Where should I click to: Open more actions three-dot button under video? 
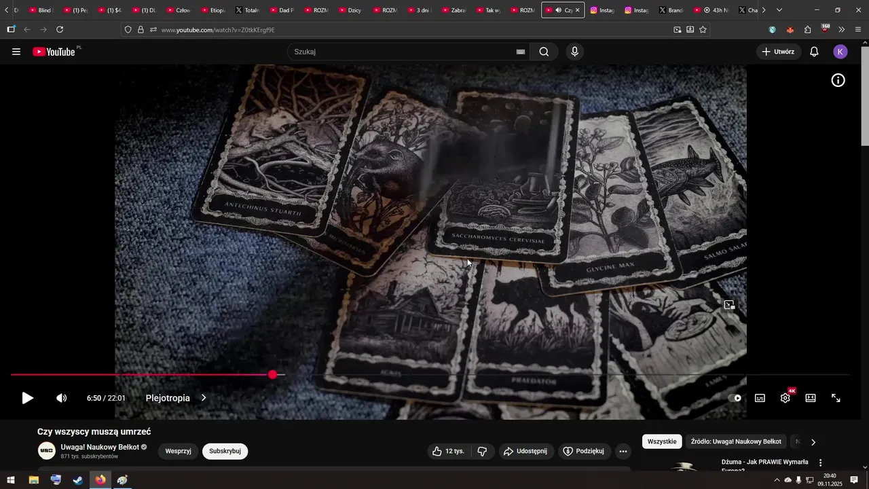(623, 451)
